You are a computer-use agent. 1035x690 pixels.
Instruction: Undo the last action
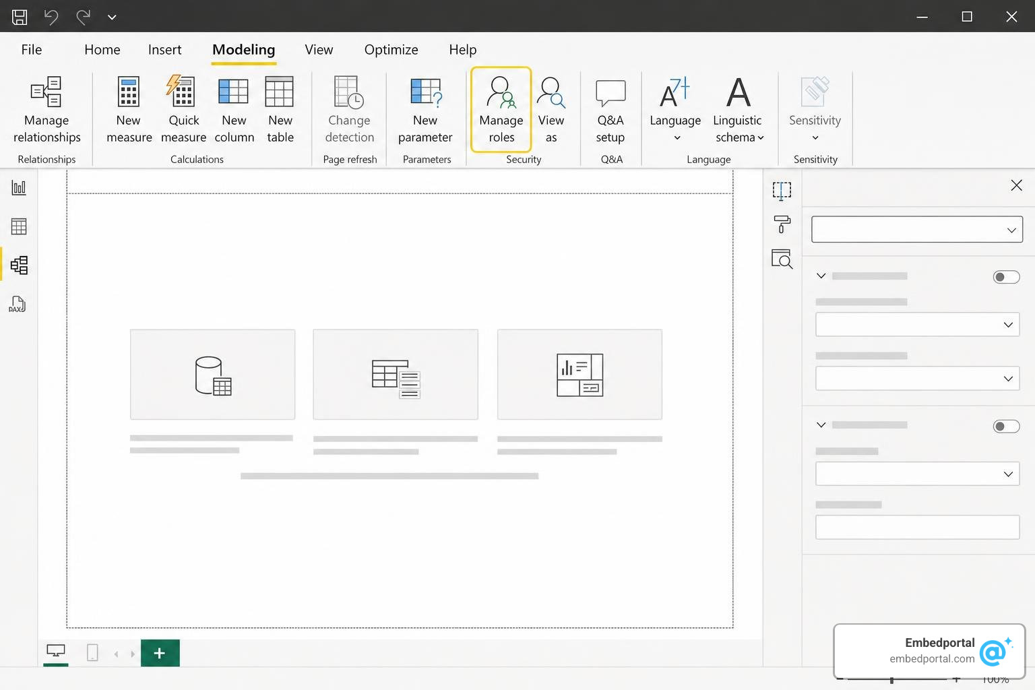pyautogui.click(x=51, y=17)
